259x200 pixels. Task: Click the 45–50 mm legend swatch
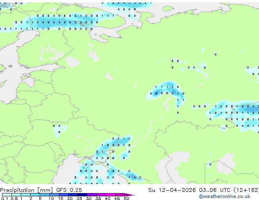(120, 195)
